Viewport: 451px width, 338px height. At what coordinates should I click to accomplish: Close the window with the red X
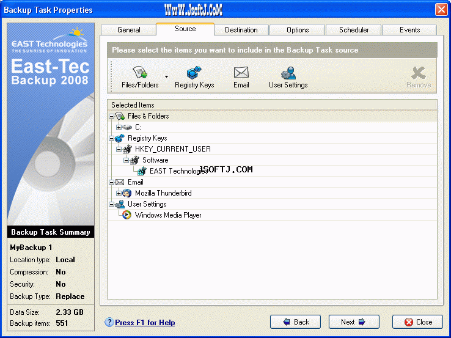pyautogui.click(x=441, y=10)
